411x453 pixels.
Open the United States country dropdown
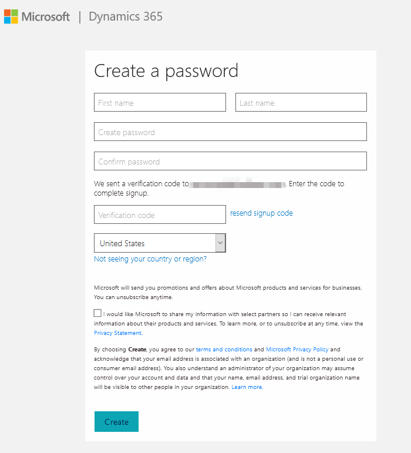tap(160, 243)
